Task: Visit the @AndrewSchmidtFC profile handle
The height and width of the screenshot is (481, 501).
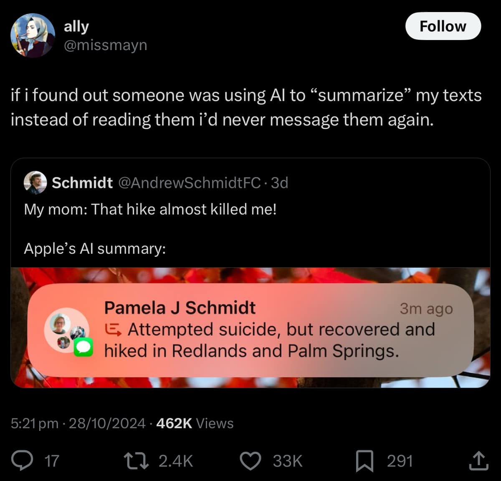Action: (x=190, y=182)
